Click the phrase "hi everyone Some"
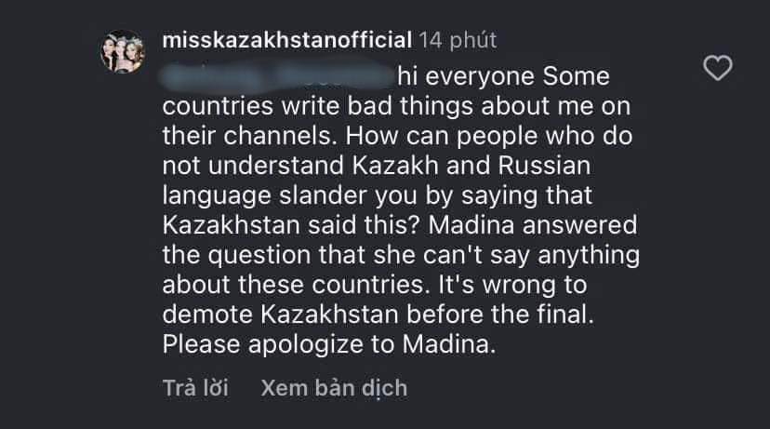Viewport: 770px width, 429px height. [x=502, y=73]
